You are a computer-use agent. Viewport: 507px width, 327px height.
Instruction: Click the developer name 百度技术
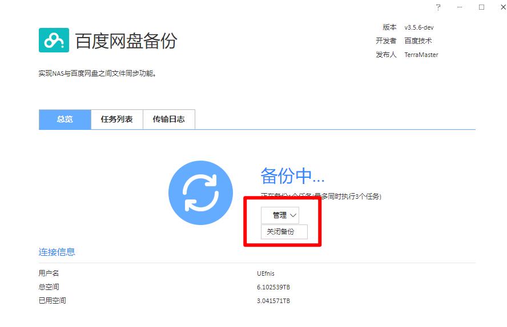(x=418, y=41)
